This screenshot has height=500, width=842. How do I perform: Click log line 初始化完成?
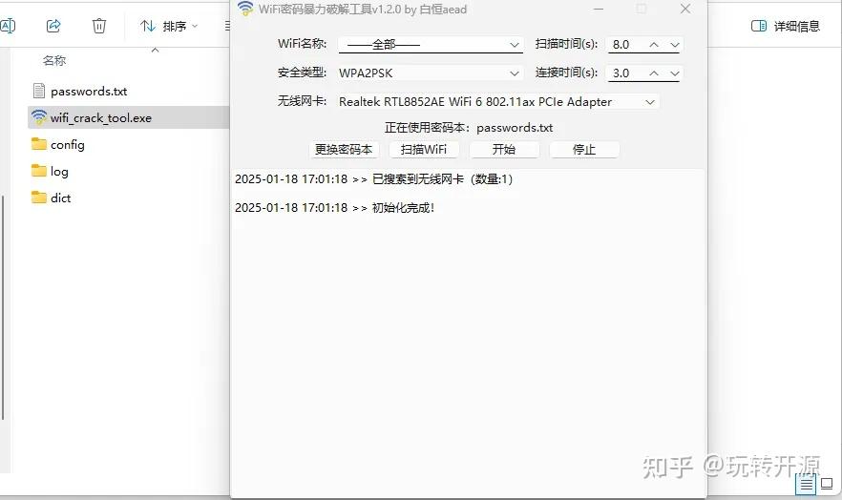coord(334,208)
